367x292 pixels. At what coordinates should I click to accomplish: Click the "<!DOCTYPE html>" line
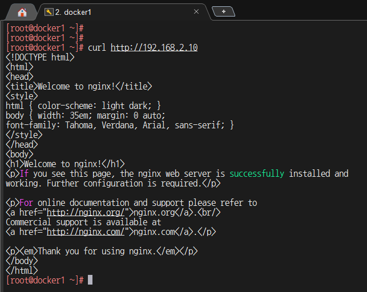(40, 57)
